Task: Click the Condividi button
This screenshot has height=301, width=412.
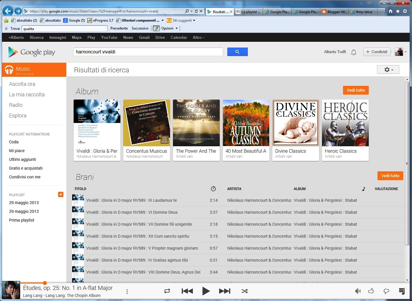Action: (376, 52)
